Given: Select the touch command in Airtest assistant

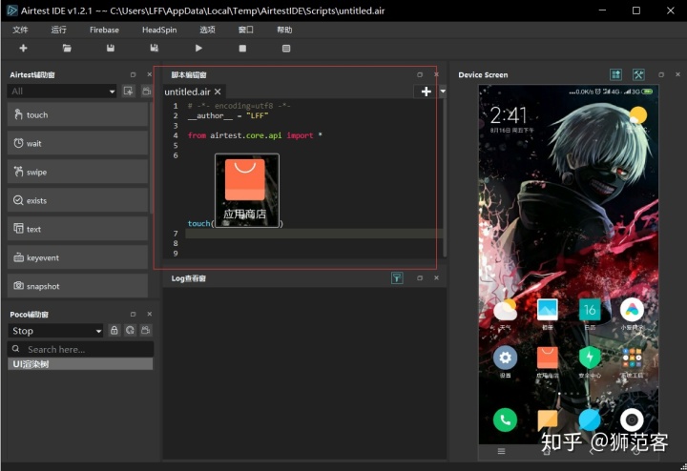Looking at the screenshot, I should (77, 114).
